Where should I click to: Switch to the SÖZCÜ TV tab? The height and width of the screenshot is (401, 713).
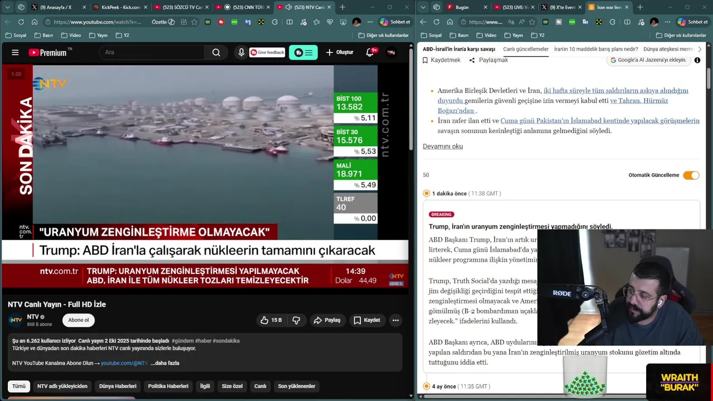[181, 7]
